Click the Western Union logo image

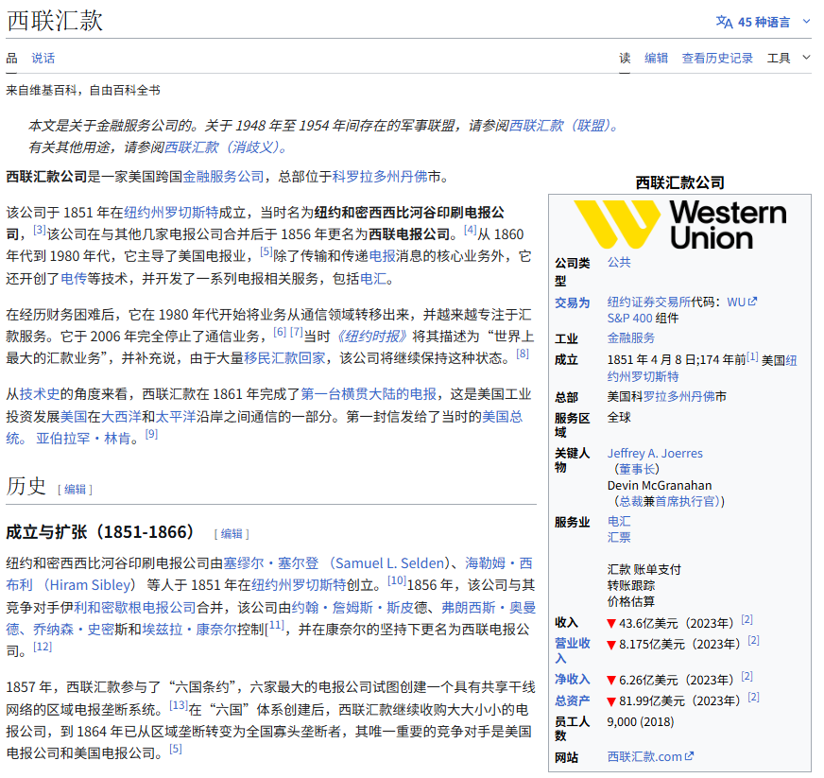tap(680, 224)
